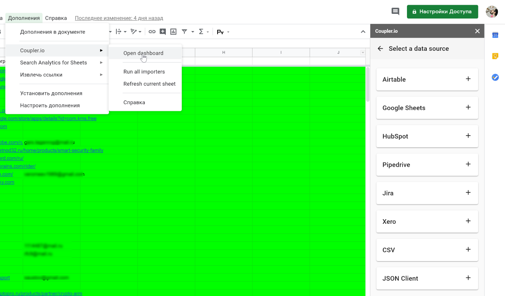Expand the Coupler.io submenu

tap(57, 50)
